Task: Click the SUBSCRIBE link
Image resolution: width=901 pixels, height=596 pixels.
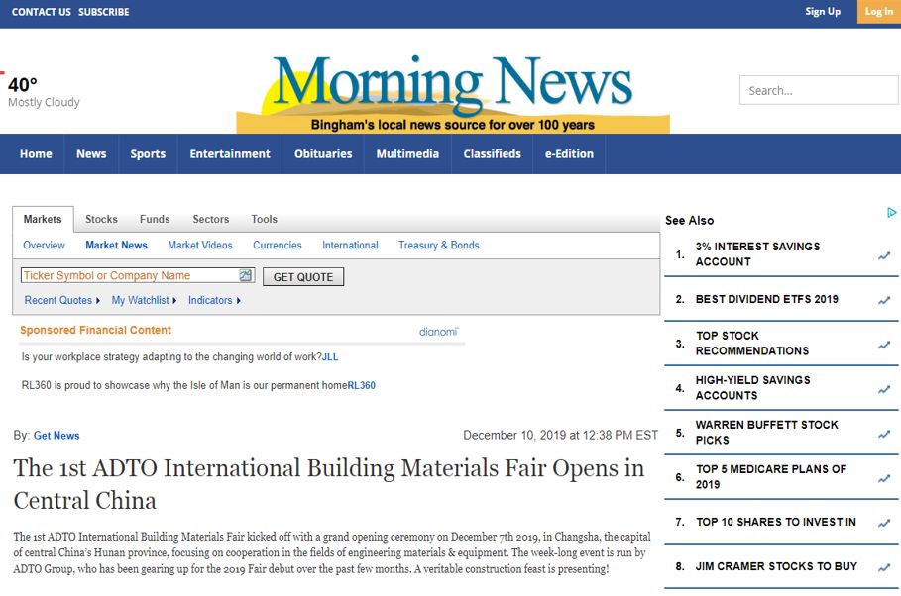Action: coord(104,12)
